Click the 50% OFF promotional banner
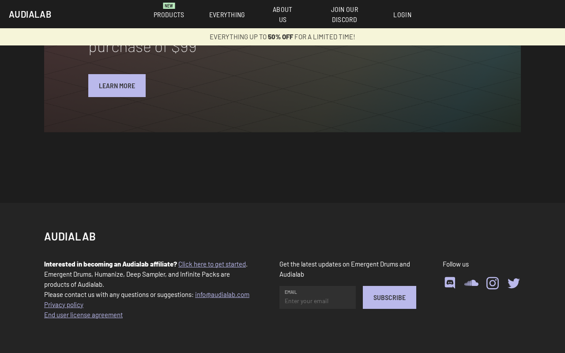Image resolution: width=565 pixels, height=353 pixels. tap(282, 37)
